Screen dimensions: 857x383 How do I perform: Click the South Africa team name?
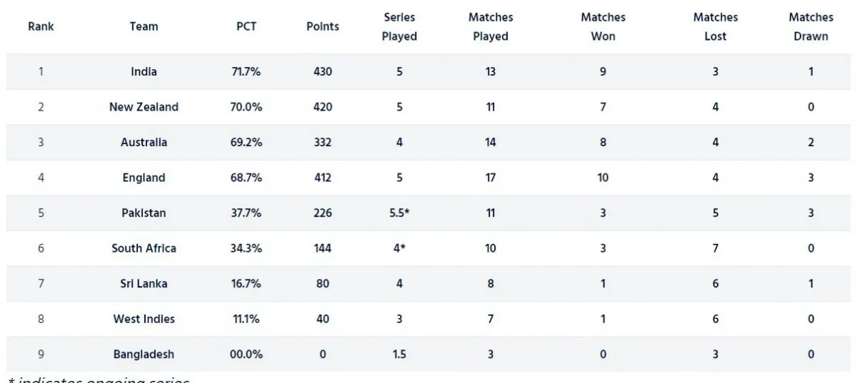tap(144, 248)
